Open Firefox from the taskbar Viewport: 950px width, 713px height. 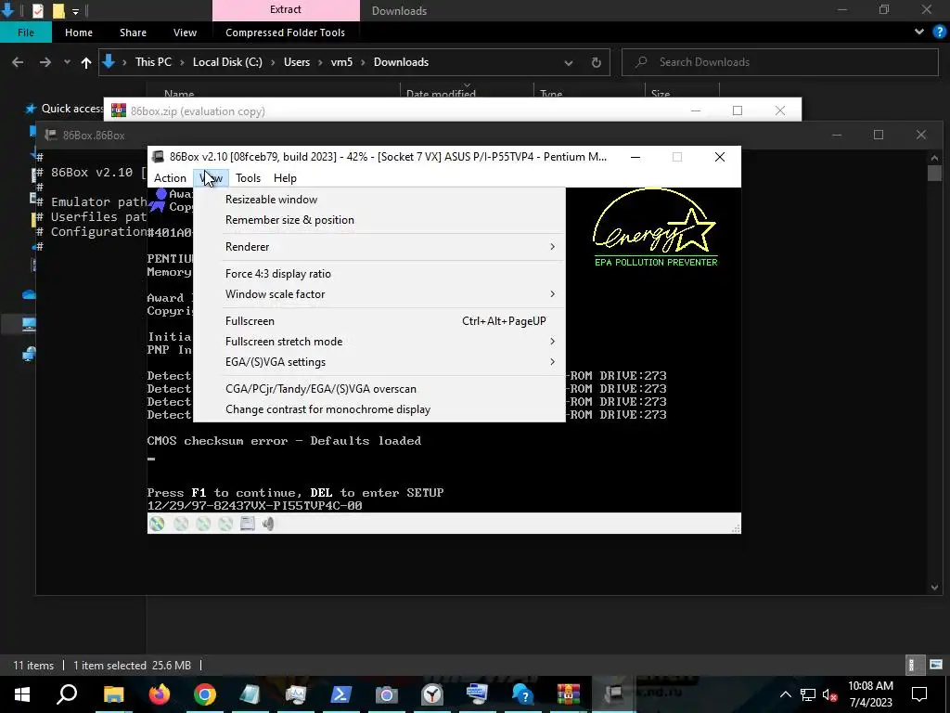[x=160, y=694]
